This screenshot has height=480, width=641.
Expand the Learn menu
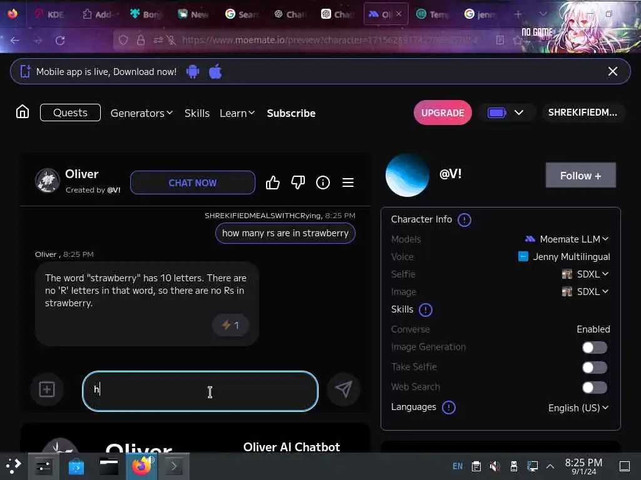pyautogui.click(x=237, y=113)
